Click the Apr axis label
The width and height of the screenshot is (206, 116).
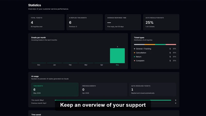point(101,65)
